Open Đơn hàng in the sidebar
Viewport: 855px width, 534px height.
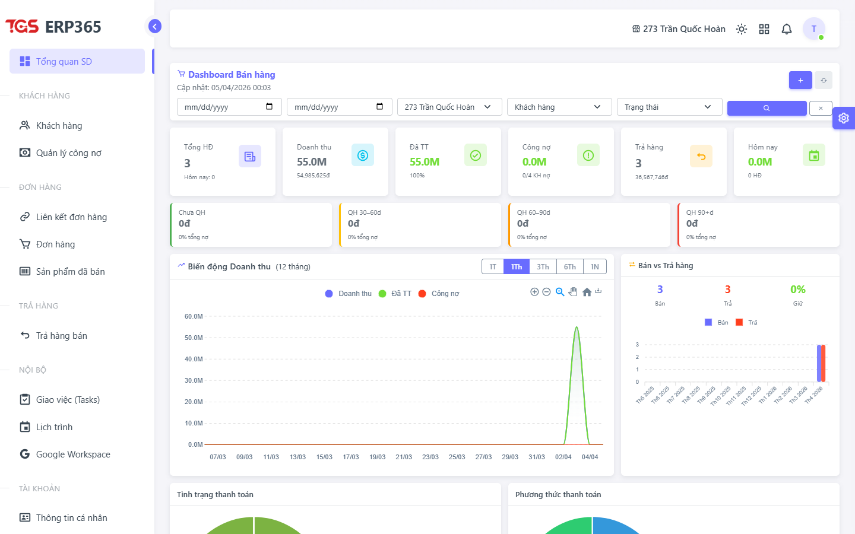77,244
